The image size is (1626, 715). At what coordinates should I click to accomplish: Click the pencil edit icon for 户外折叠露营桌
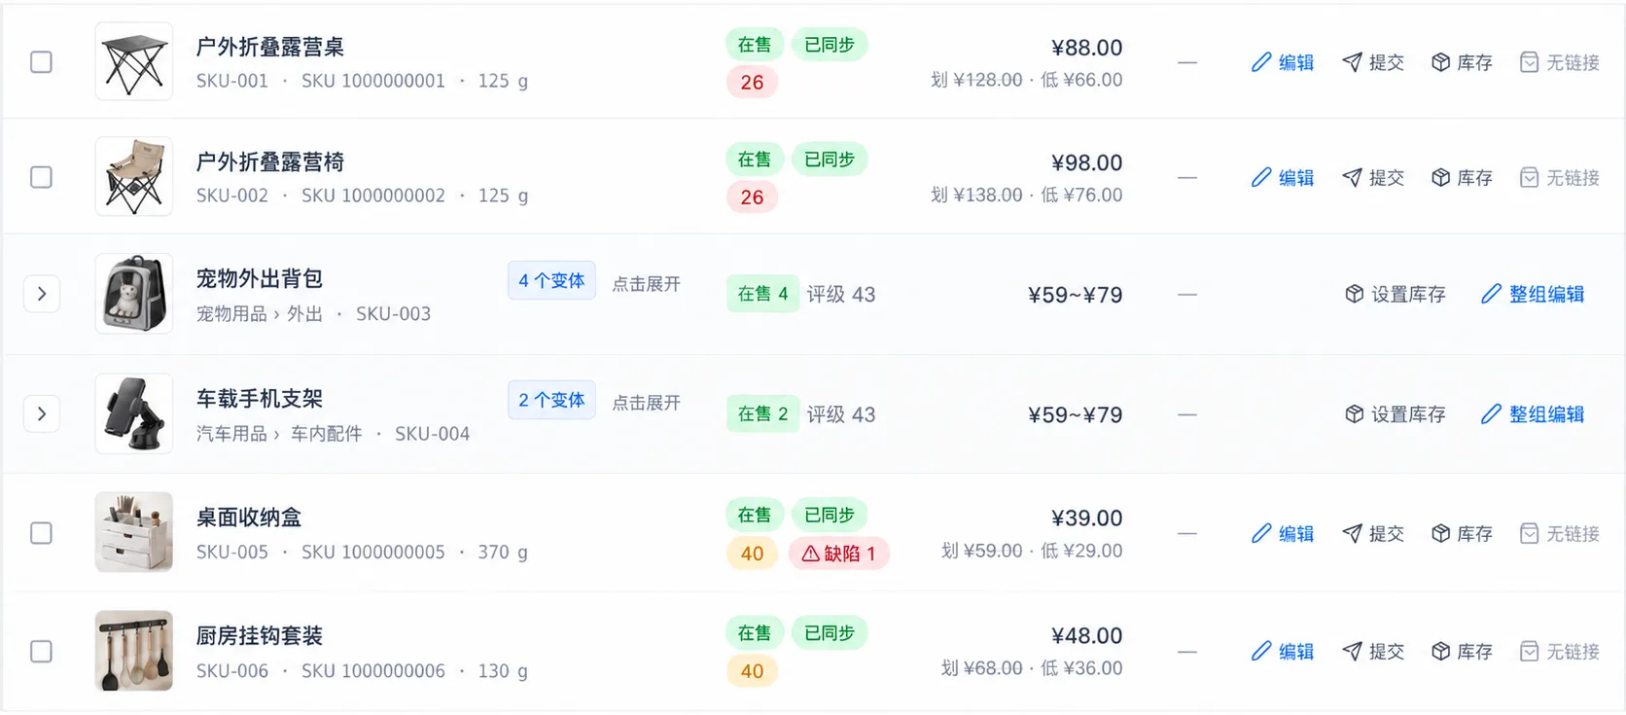[x=1261, y=62]
